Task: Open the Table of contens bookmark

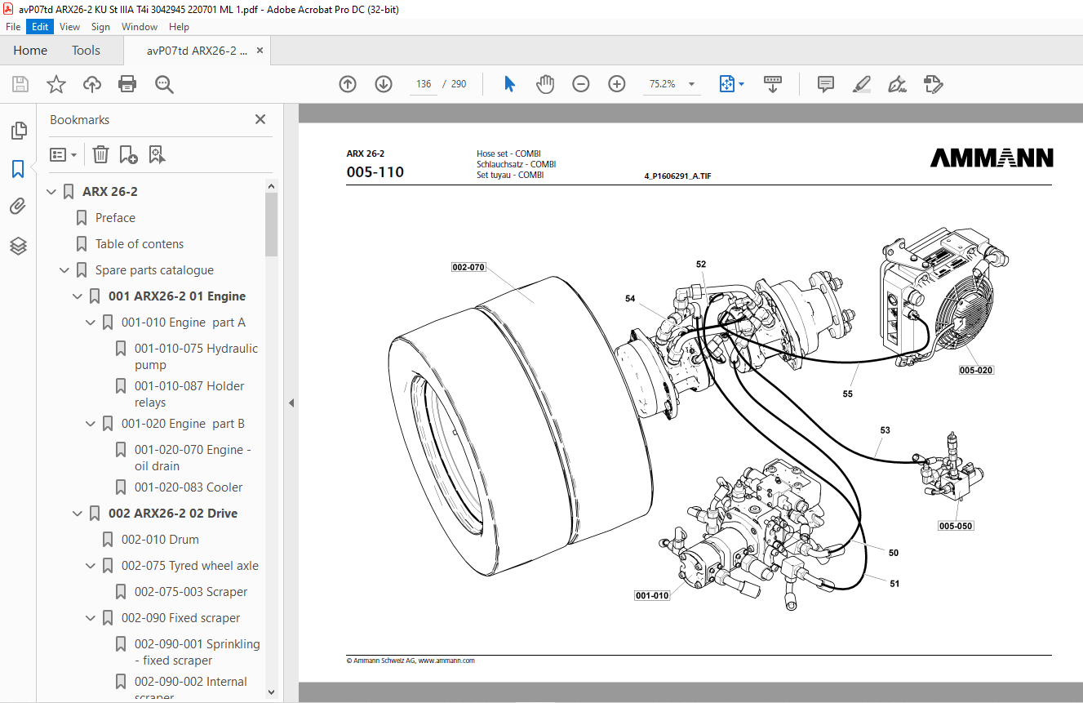Action: (140, 244)
